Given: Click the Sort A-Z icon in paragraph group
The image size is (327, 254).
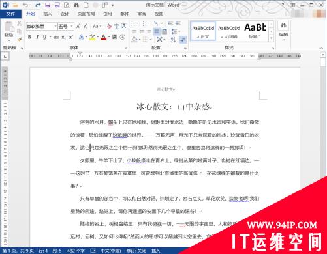Looking at the screenshot, I should click(x=173, y=40).
